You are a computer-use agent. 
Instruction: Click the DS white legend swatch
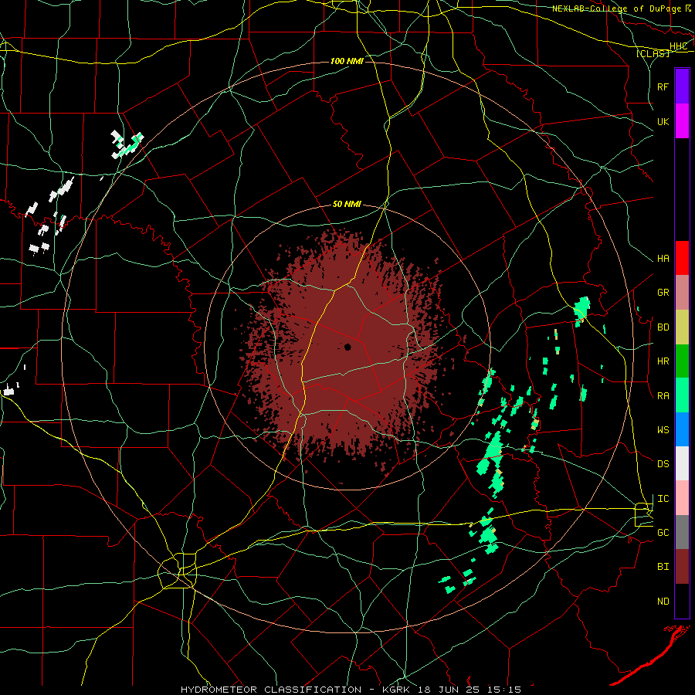point(682,463)
